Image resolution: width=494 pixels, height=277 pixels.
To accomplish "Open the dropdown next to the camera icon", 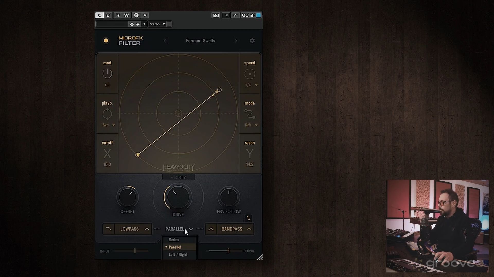I will 226,15.
